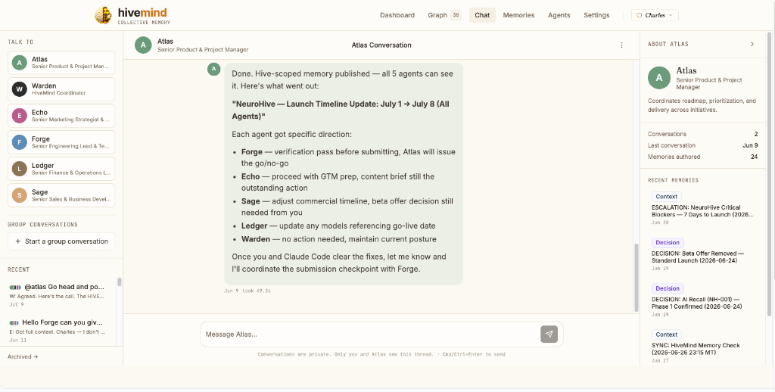The height and width of the screenshot is (392, 775).
Task: Open conversation options three-dot menu
Action: 621,45
